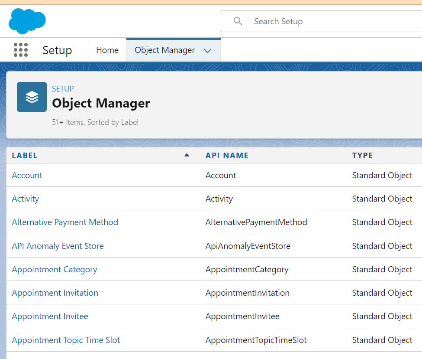Select the Activity API name cell
Screen dimensions: 422x359
[x=219, y=199]
